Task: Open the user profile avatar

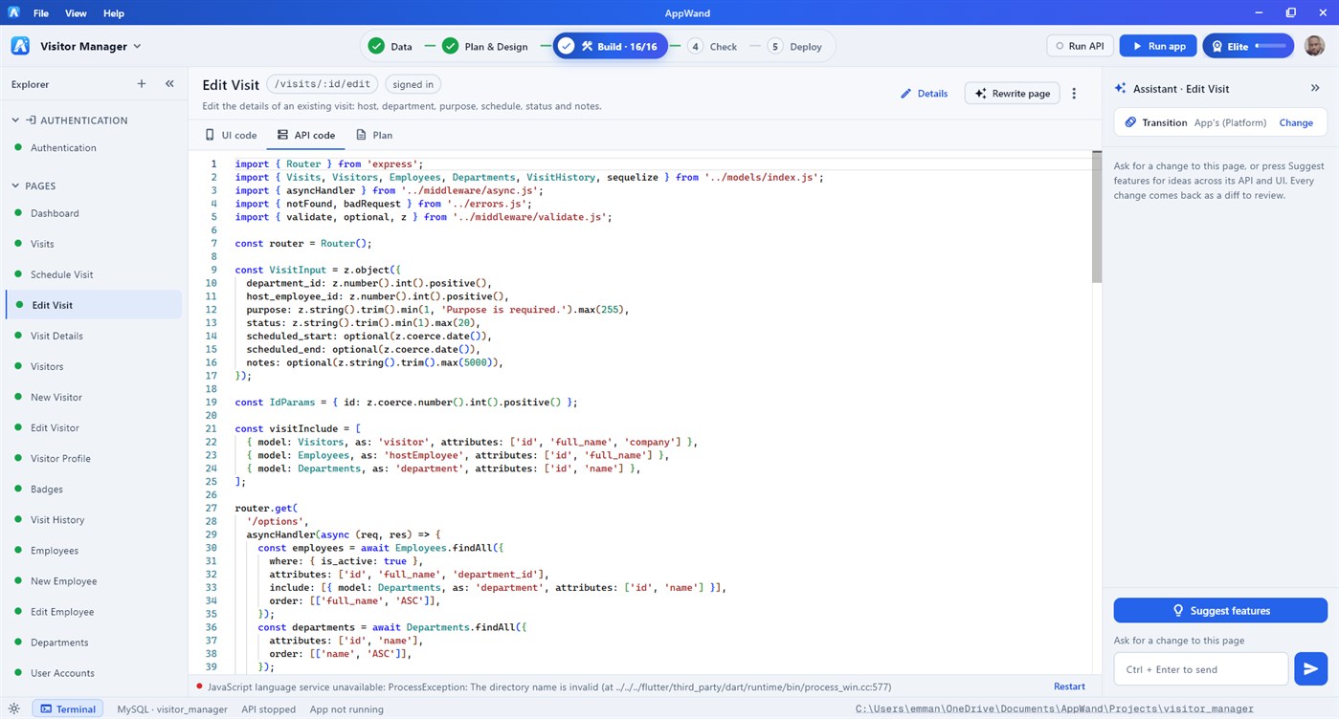Action: click(1315, 46)
